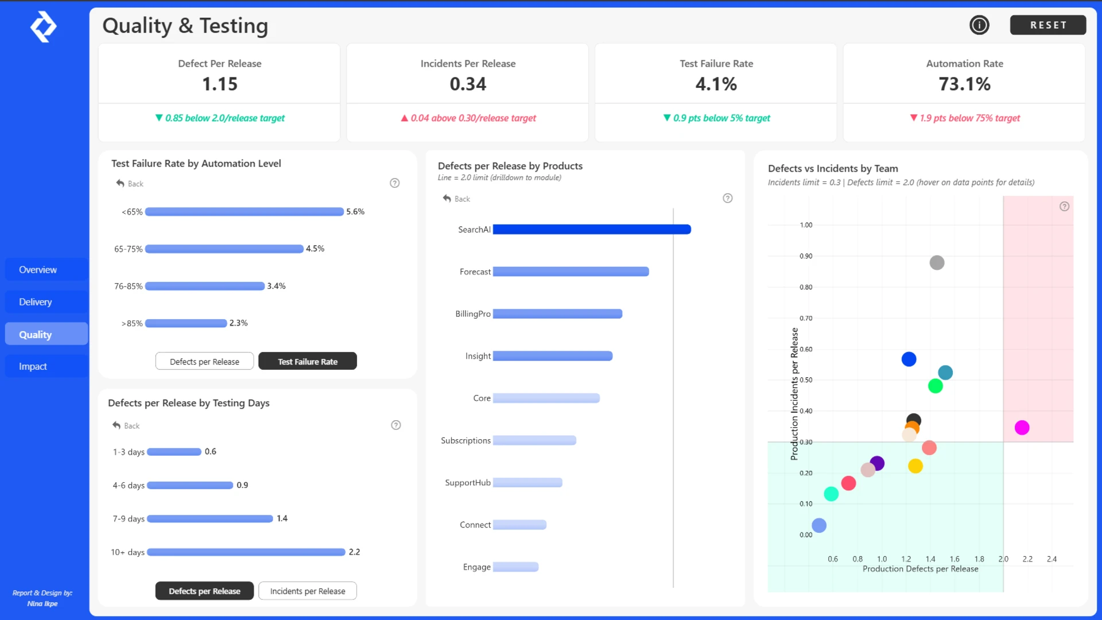Viewport: 1102px width, 620px height.
Task: Open help for Test Failure Rate chart
Action: coord(395,183)
